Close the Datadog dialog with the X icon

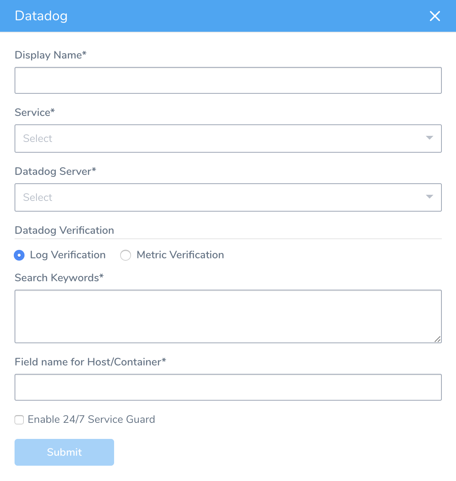coord(435,16)
